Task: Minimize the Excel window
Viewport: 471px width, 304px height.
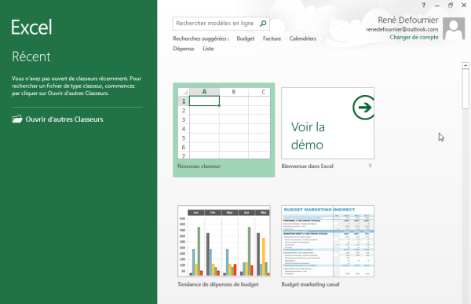Action: click(437, 5)
